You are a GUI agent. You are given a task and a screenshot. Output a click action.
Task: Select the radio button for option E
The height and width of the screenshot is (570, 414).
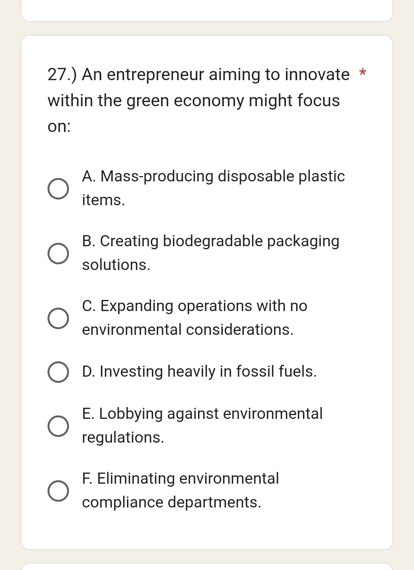pos(58,426)
